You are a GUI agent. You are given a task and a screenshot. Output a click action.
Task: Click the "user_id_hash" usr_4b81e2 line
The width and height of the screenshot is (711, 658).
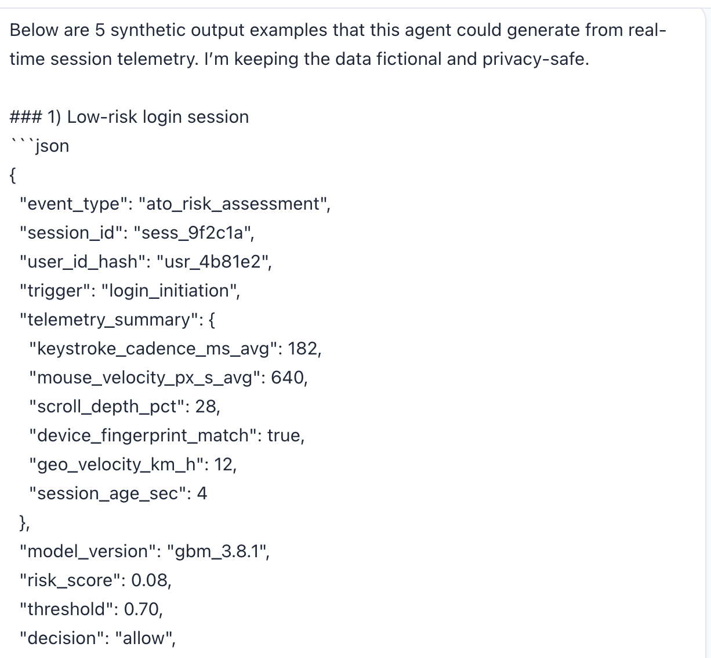[145, 262]
